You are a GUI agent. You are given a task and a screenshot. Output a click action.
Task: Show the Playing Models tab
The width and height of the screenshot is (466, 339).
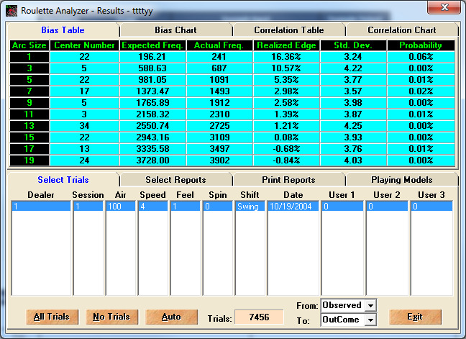pyautogui.click(x=401, y=179)
